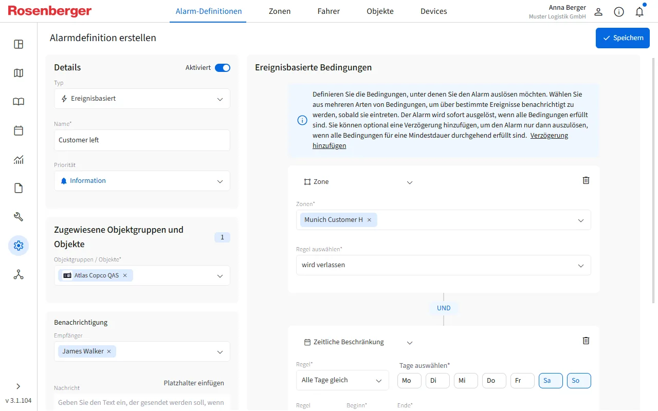Screen dimensions: 658x411
Task: Open the documents file sidebar icon
Action: (x=19, y=188)
